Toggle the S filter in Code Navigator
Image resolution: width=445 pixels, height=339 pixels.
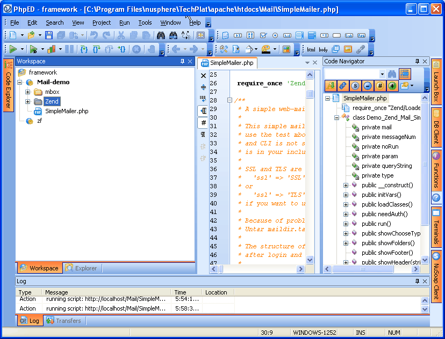coord(355,85)
